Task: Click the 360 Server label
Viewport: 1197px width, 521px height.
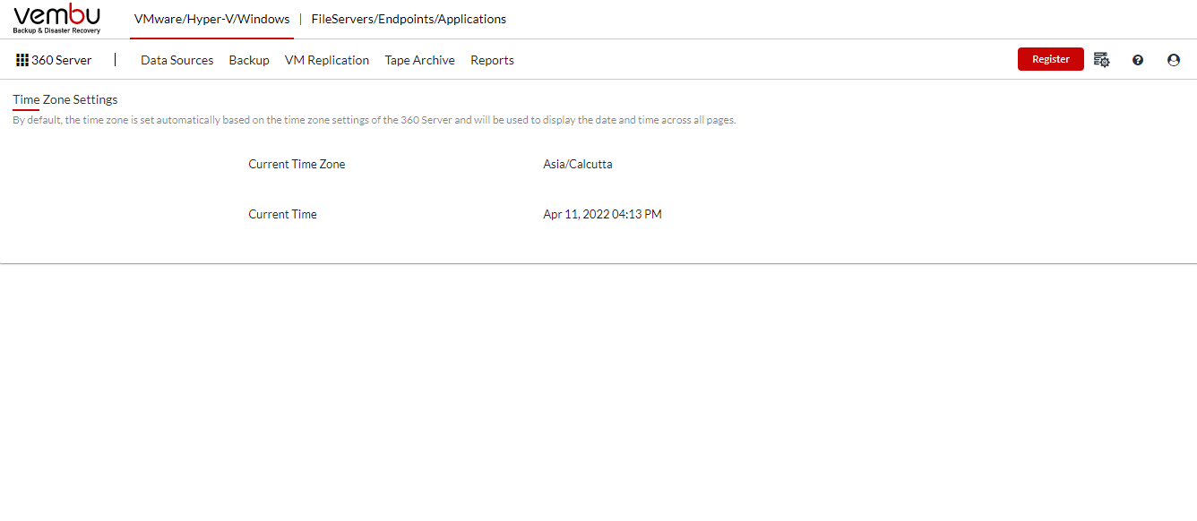Action: pos(62,60)
